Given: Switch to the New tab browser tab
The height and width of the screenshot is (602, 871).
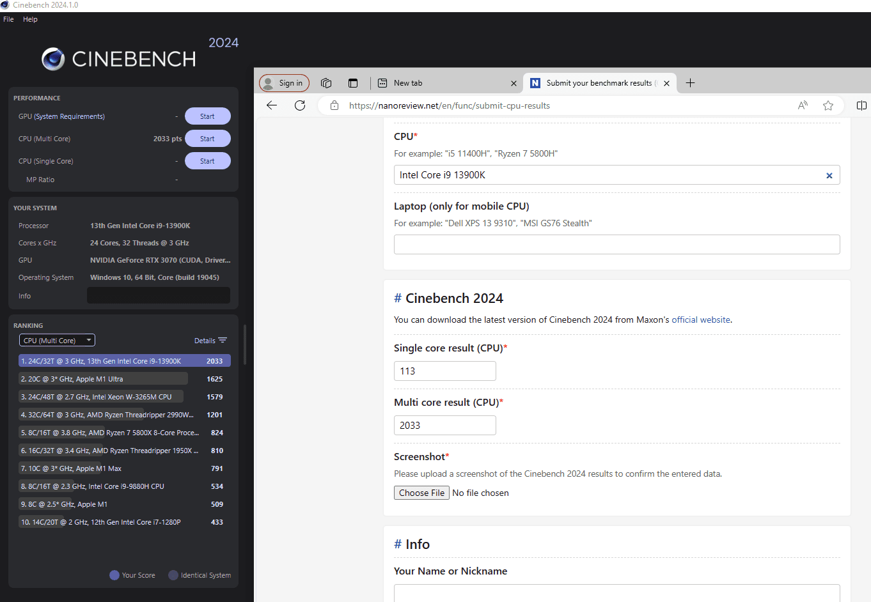Looking at the screenshot, I should click(446, 83).
